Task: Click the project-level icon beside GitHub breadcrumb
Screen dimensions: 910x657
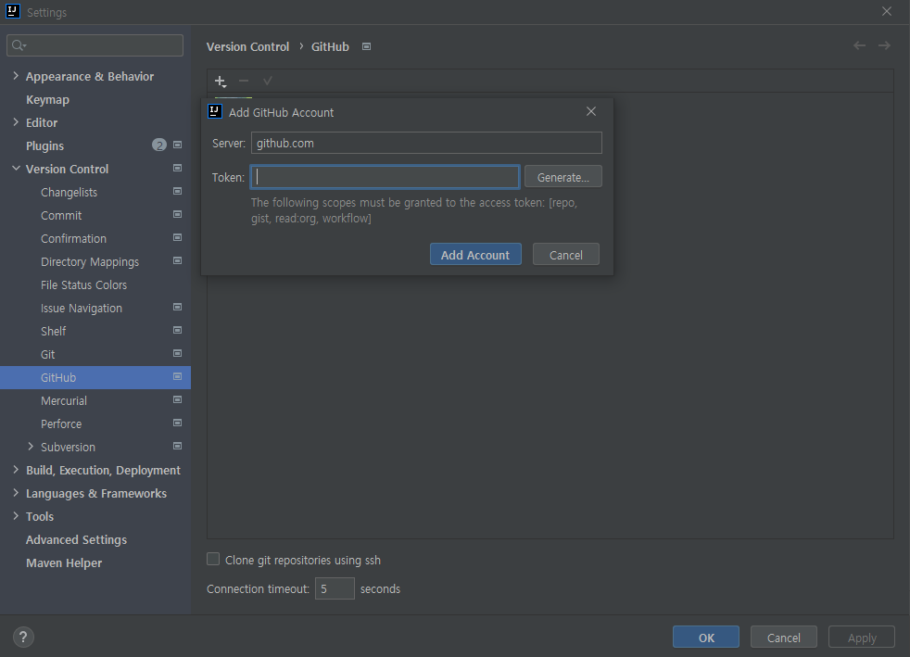Action: (x=366, y=46)
